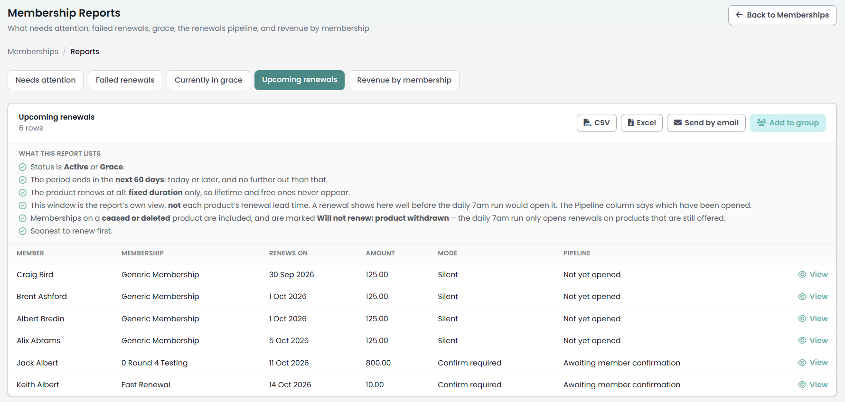Show the Currently in grace report
The image size is (845, 402).
click(208, 80)
